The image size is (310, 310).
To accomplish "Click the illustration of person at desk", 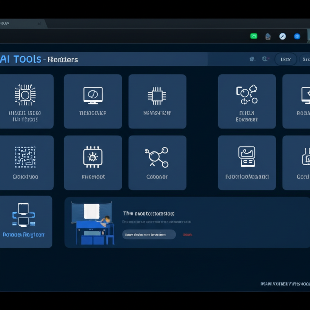I will (92, 223).
